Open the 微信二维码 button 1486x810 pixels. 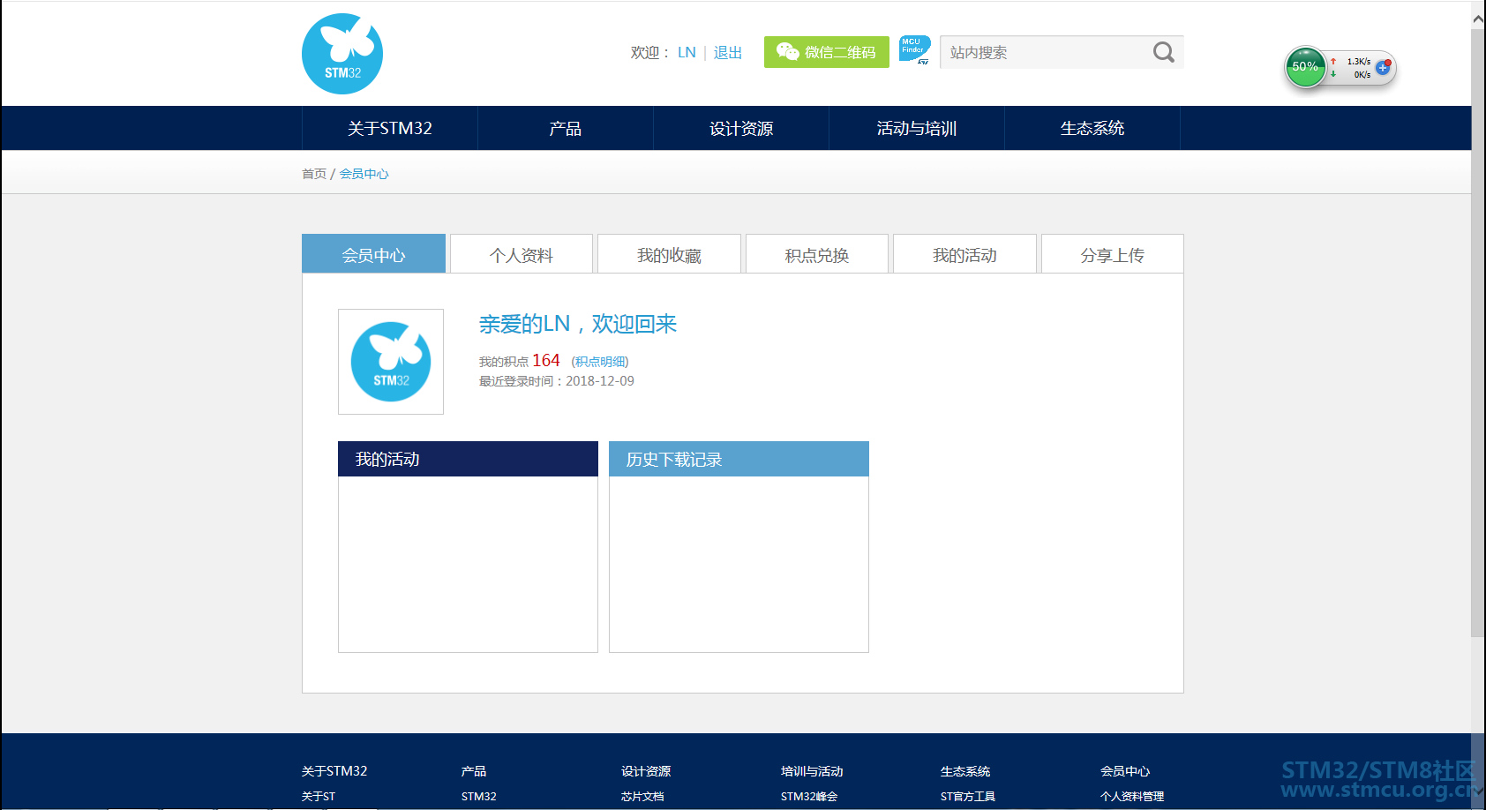point(827,52)
